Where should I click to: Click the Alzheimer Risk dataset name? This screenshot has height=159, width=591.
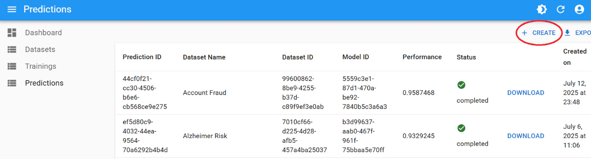coord(205,136)
